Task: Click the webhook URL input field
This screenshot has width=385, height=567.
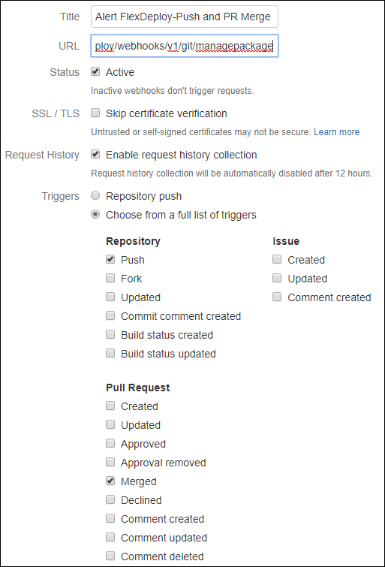Action: tap(185, 46)
